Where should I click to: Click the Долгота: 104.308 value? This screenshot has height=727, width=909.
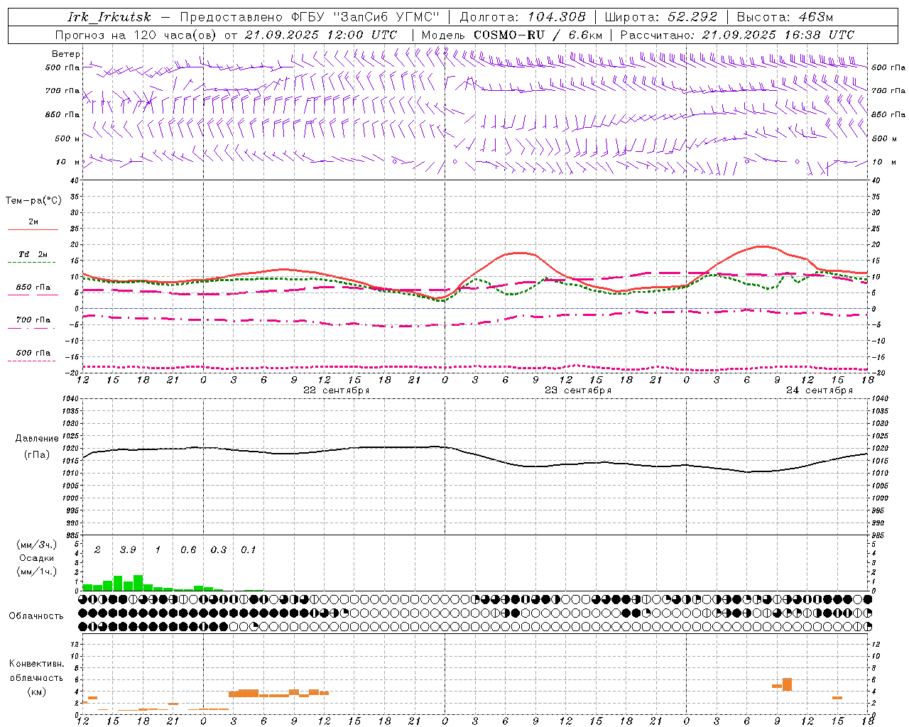[523, 17]
